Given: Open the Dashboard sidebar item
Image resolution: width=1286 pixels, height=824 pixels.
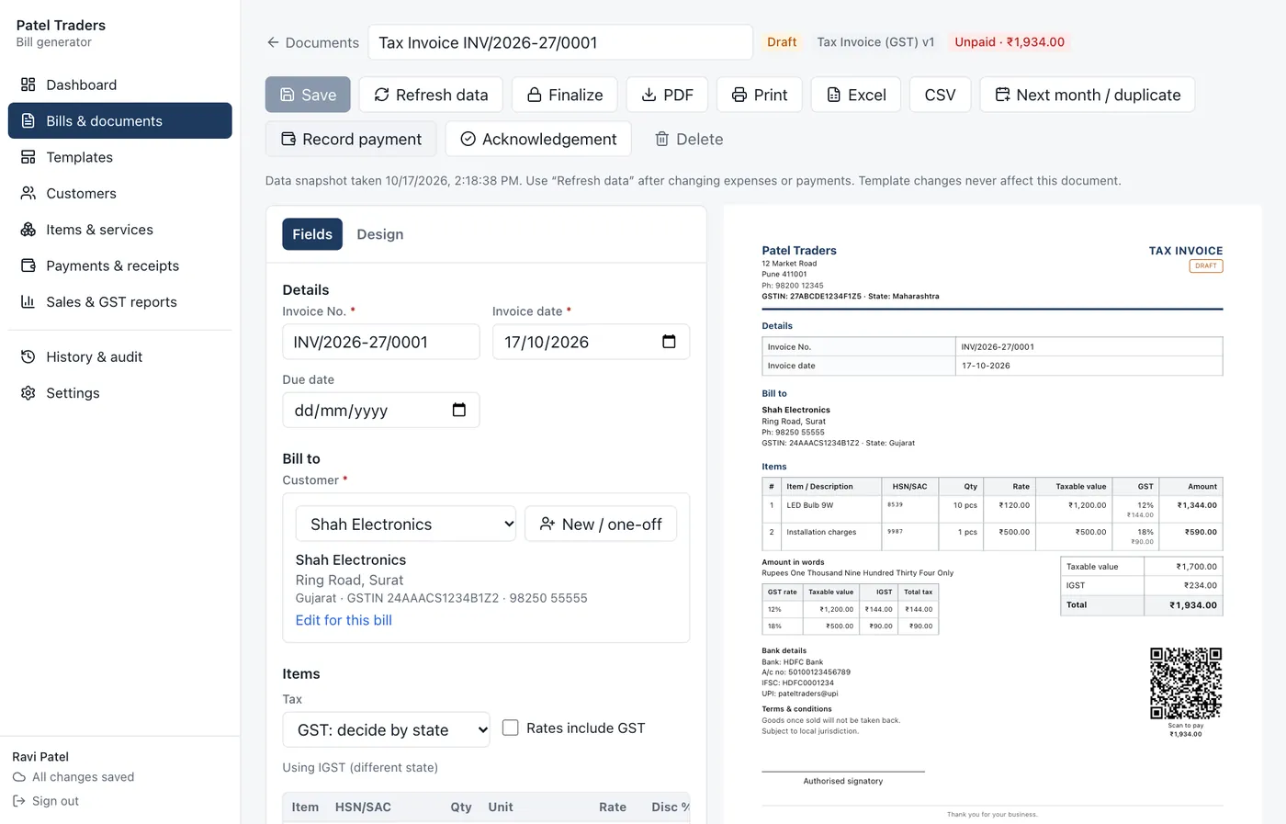Looking at the screenshot, I should click(x=119, y=85).
